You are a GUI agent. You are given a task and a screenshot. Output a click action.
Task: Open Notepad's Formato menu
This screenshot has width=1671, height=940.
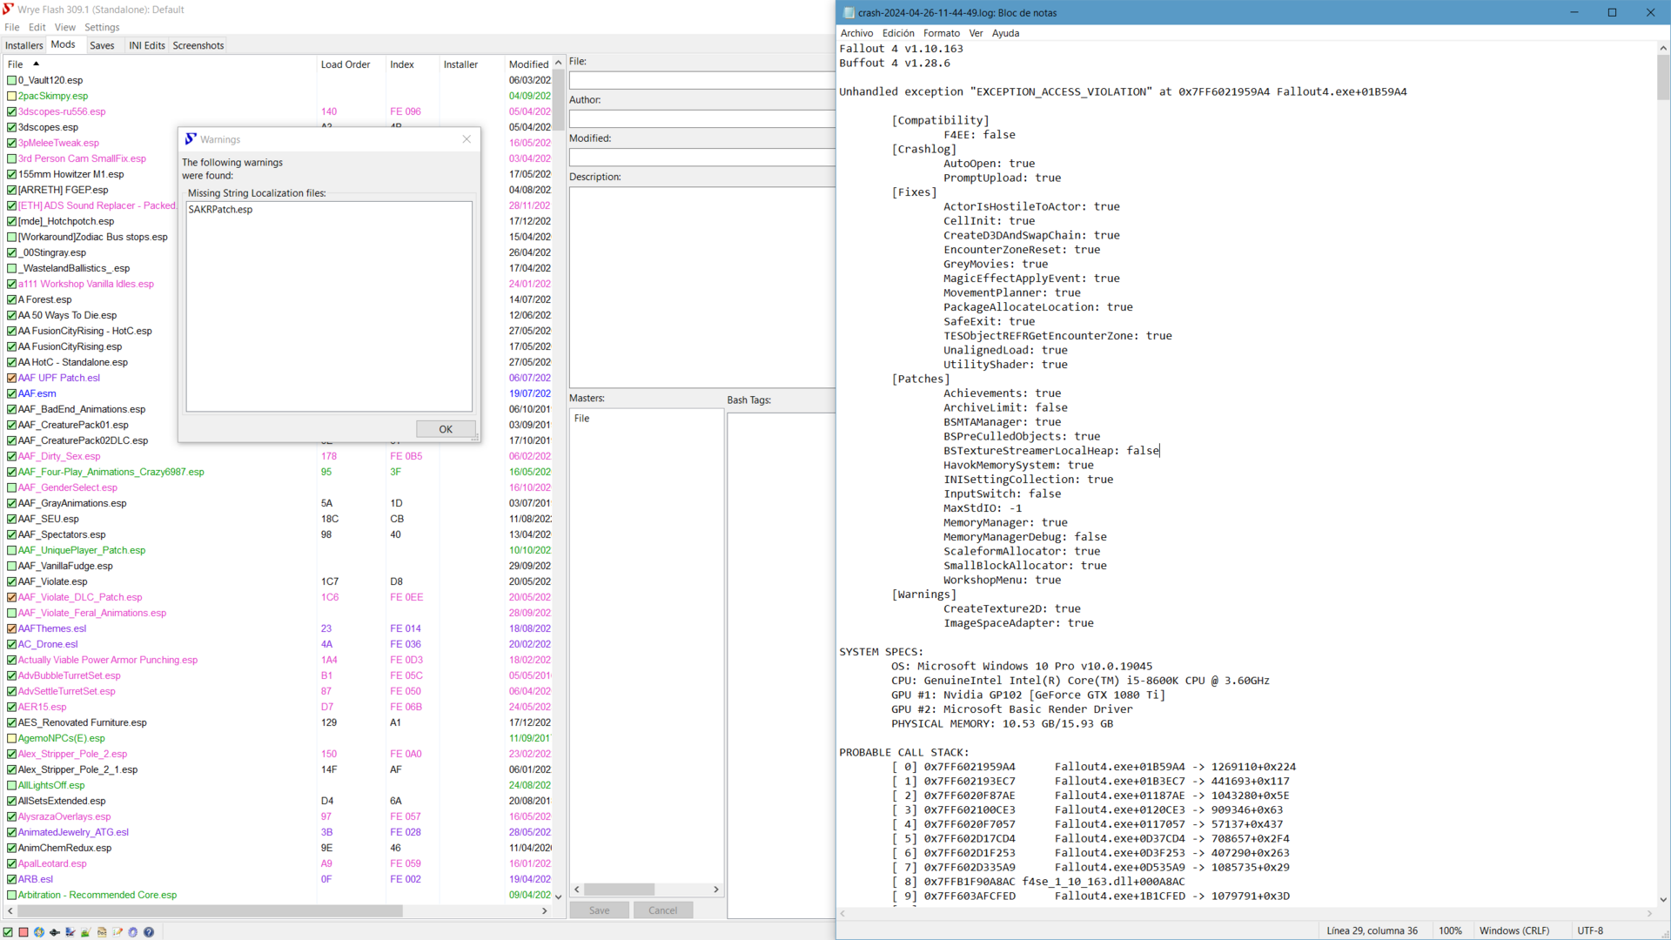point(942,33)
